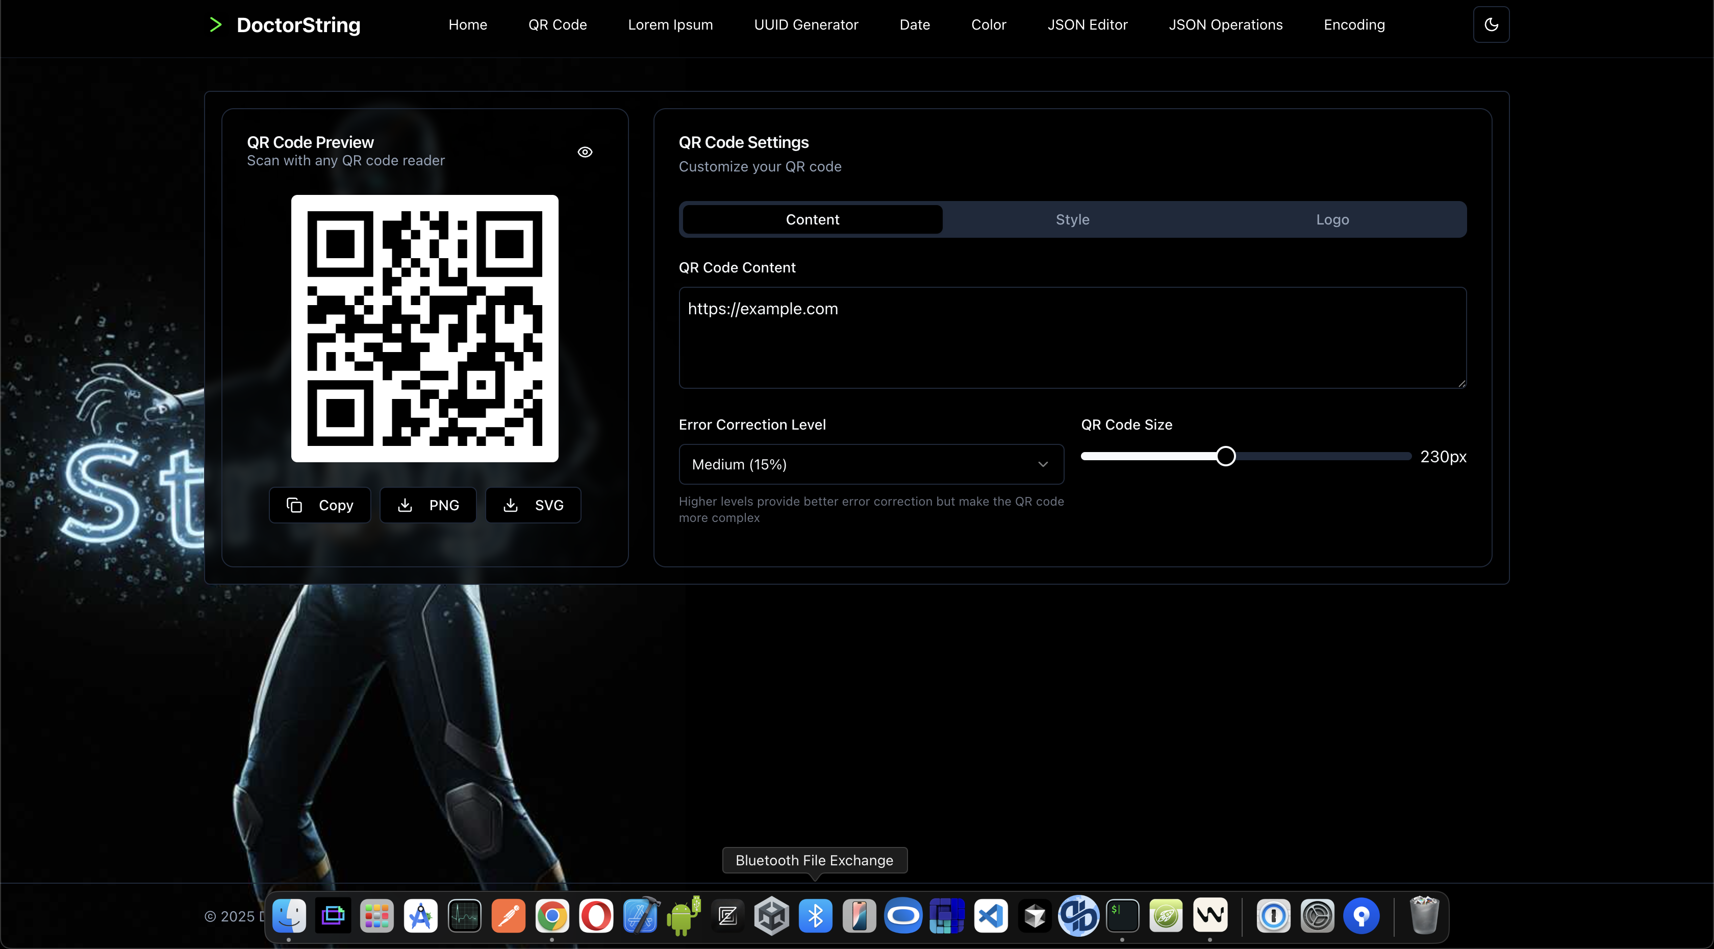Open the Lorem Ipsum tool

coord(670,24)
